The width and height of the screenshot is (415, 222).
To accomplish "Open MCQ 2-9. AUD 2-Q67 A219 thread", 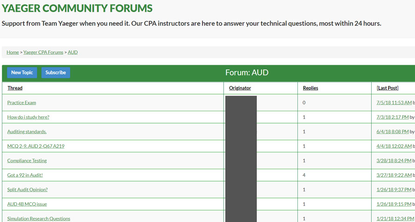I will 36,146.
